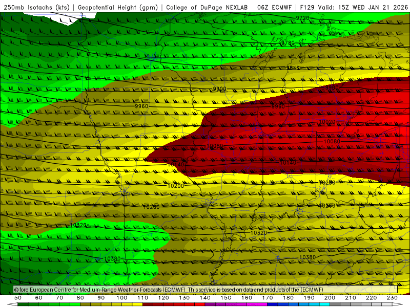Click the 10380 contour label in green area
Screen dimensions: 410x307
tap(112, 259)
